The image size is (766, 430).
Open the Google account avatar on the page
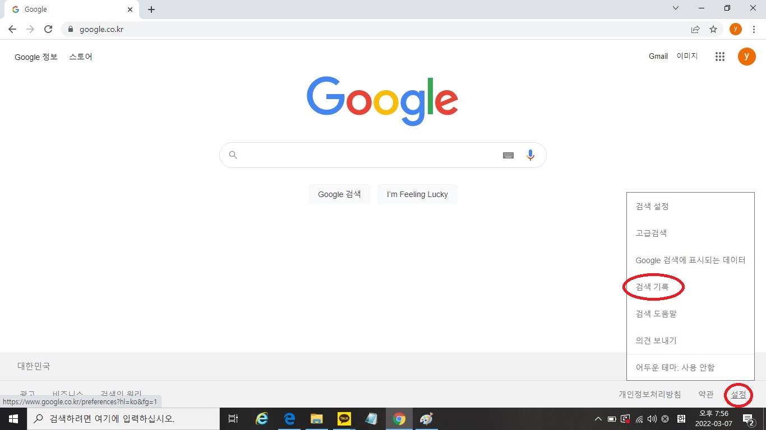(746, 57)
